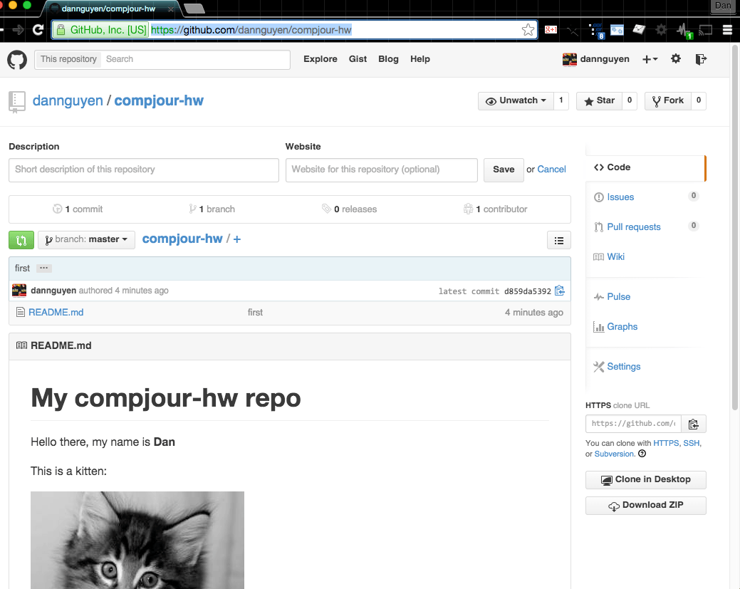Open the Blog link
Screen dimensions: 740x589
[388, 59]
